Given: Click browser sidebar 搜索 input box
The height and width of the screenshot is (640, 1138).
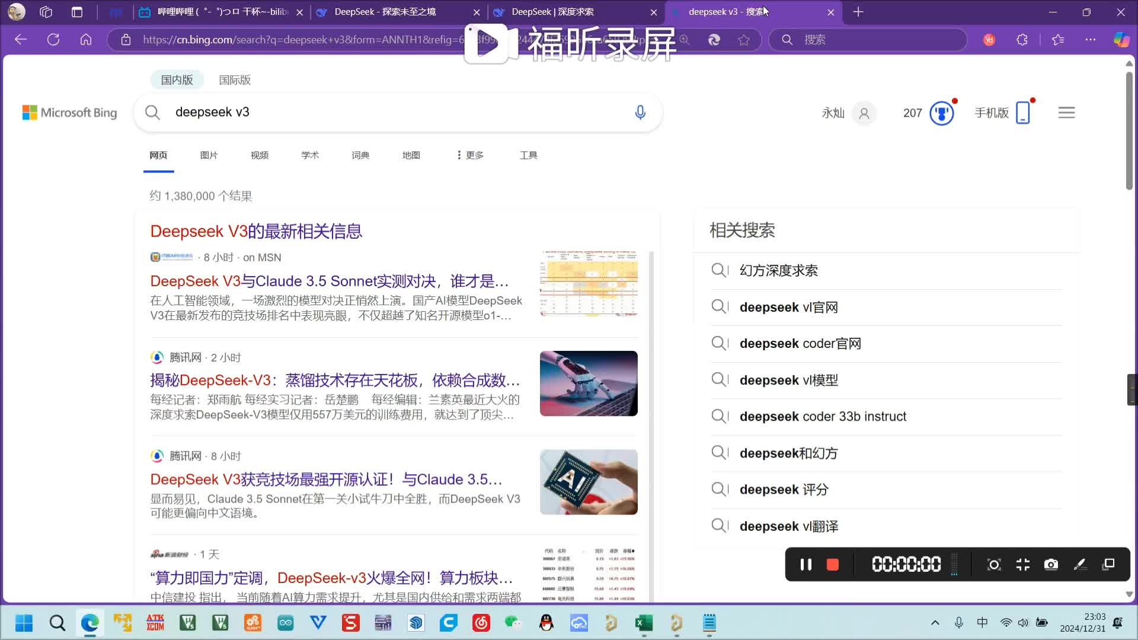Looking at the screenshot, I should click(868, 40).
